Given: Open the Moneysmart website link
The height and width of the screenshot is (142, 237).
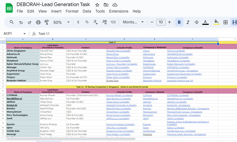Looking at the screenshot, I should (x=150, y=112).
